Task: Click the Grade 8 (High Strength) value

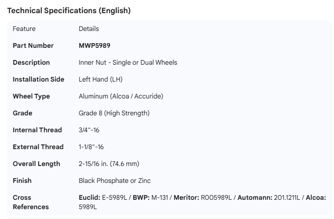Action: [x=114, y=113]
